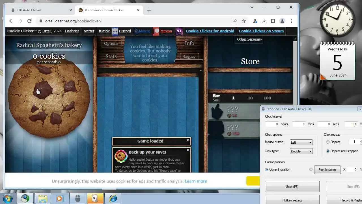Open the Stats menu
The width and height of the screenshot is (362, 204).
tap(111, 56)
